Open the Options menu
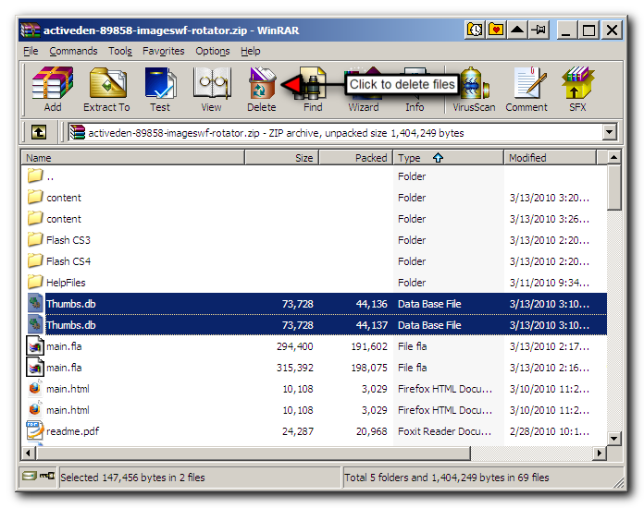The width and height of the screenshot is (644, 508). tap(212, 51)
